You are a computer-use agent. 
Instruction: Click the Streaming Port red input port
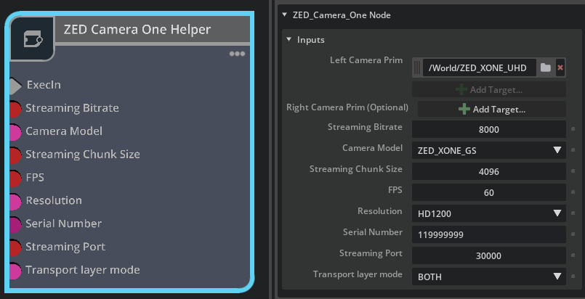coord(15,247)
